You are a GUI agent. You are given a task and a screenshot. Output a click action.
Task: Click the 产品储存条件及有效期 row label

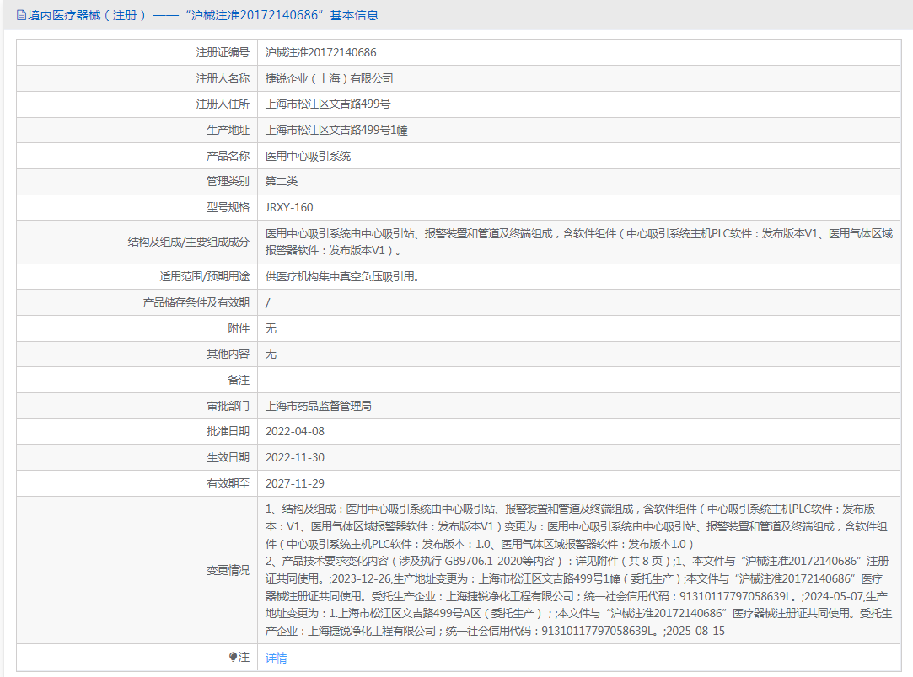(x=196, y=302)
